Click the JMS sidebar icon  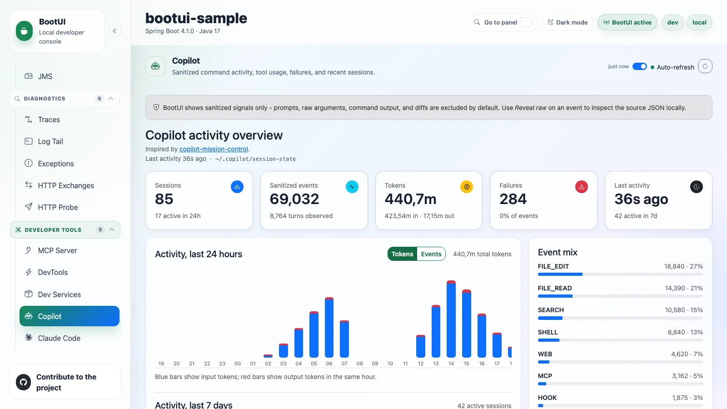click(x=29, y=76)
